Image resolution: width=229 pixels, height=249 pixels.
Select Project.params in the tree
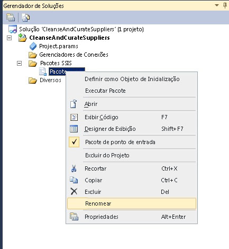(x=59, y=46)
